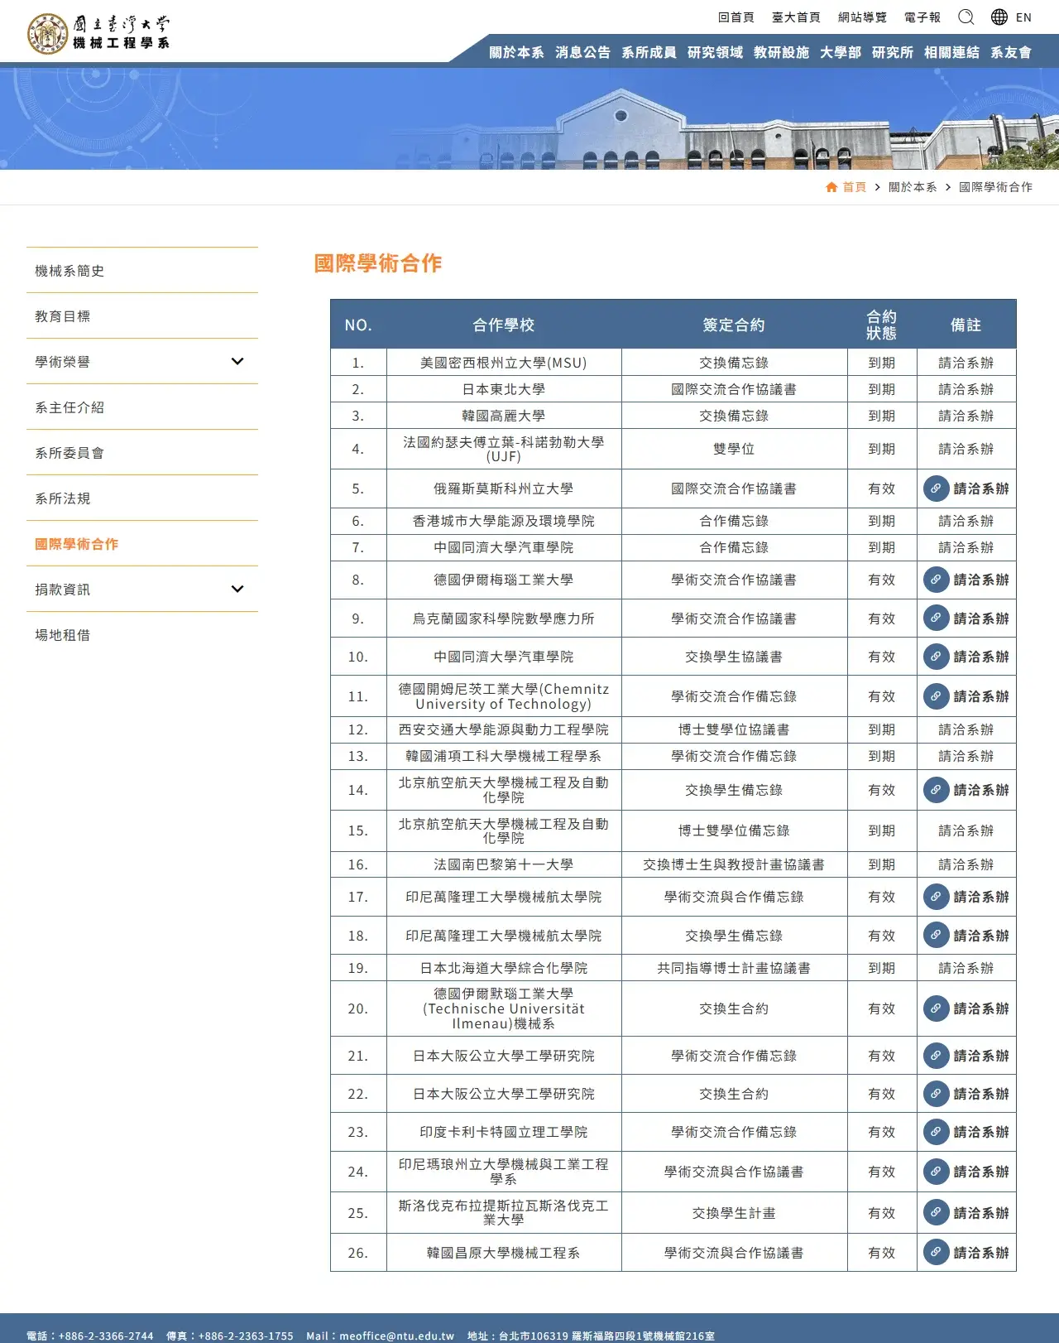
Task: Click 關於本系 breadcrumb link
Action: pos(913,187)
